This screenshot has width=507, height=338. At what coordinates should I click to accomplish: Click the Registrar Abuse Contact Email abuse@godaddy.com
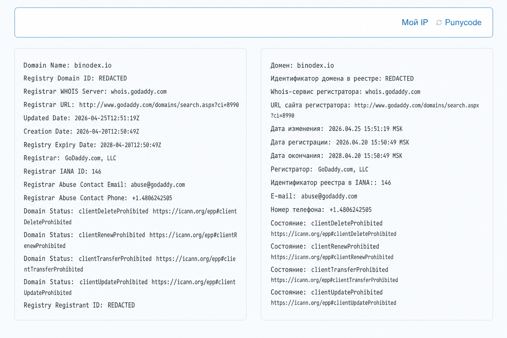(158, 185)
